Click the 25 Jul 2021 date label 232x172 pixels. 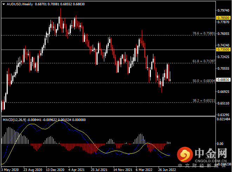[x=99, y=170]
